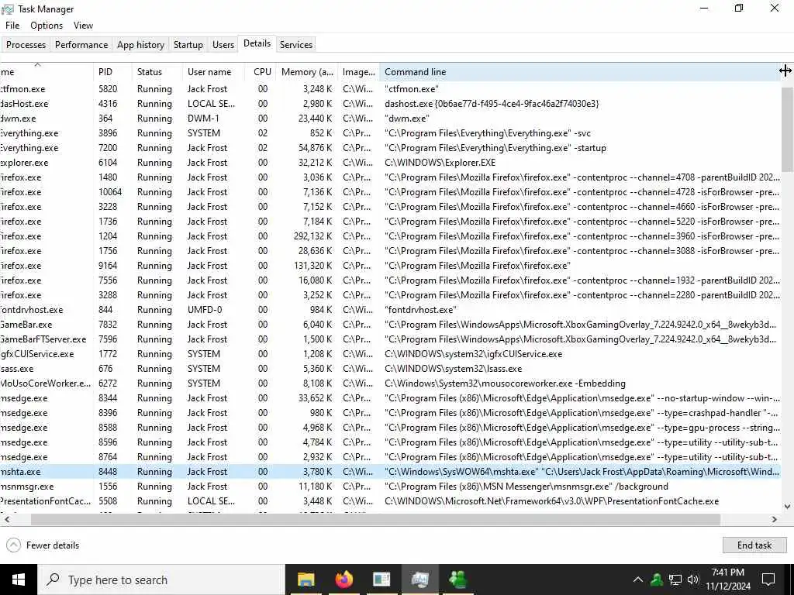Click the End task button

pyautogui.click(x=754, y=545)
